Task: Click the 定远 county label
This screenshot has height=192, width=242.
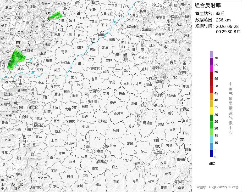Action: point(168,174)
